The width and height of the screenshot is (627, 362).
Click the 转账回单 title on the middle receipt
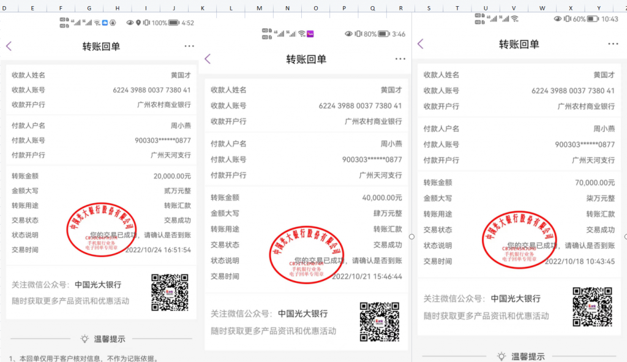[306, 59]
